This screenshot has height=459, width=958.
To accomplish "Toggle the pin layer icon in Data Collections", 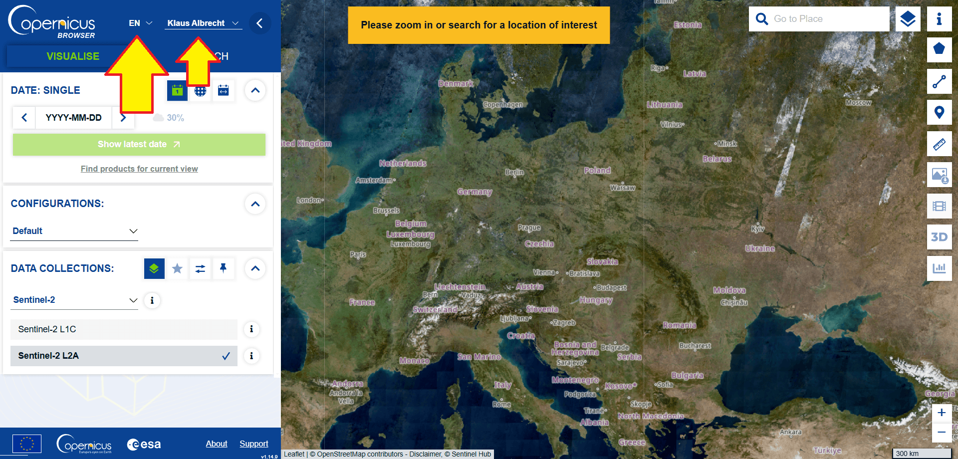I will (223, 268).
